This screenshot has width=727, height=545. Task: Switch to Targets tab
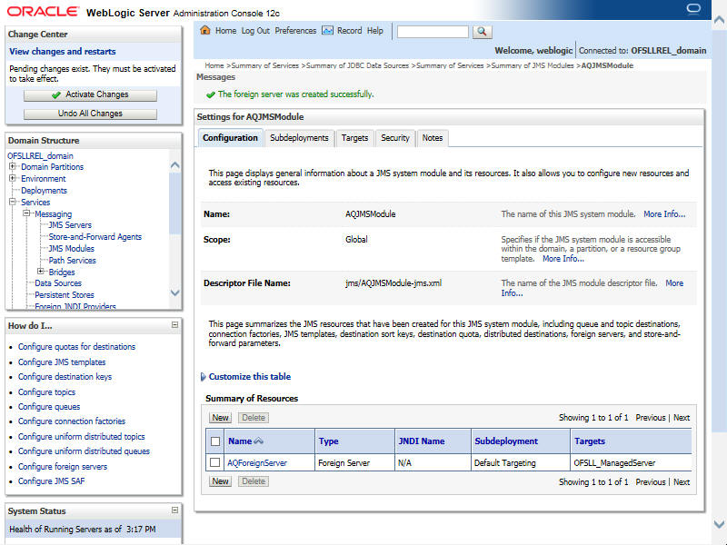354,138
